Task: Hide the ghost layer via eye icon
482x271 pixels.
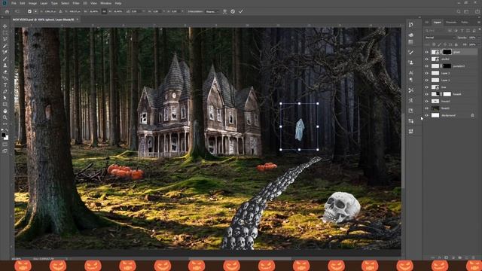Action: [427, 52]
